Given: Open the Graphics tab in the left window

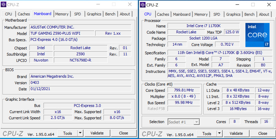Looking at the screenshot, I should click(94, 14).
